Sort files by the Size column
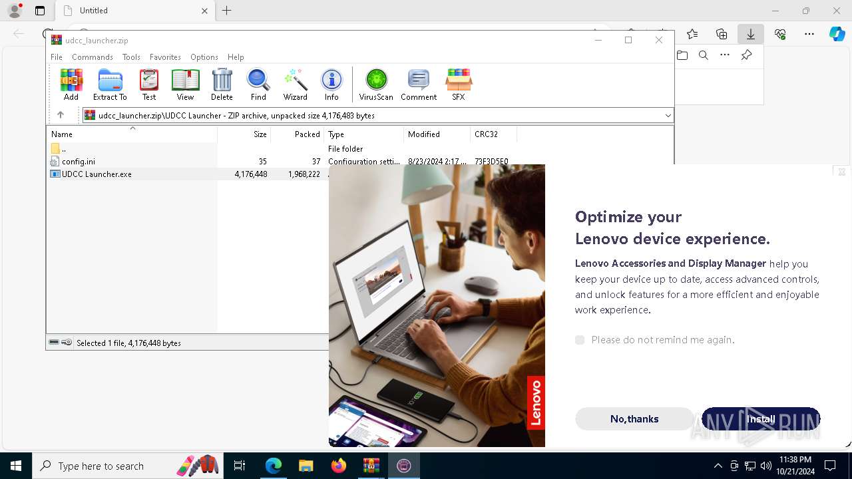This screenshot has height=479, width=852. coord(244,134)
